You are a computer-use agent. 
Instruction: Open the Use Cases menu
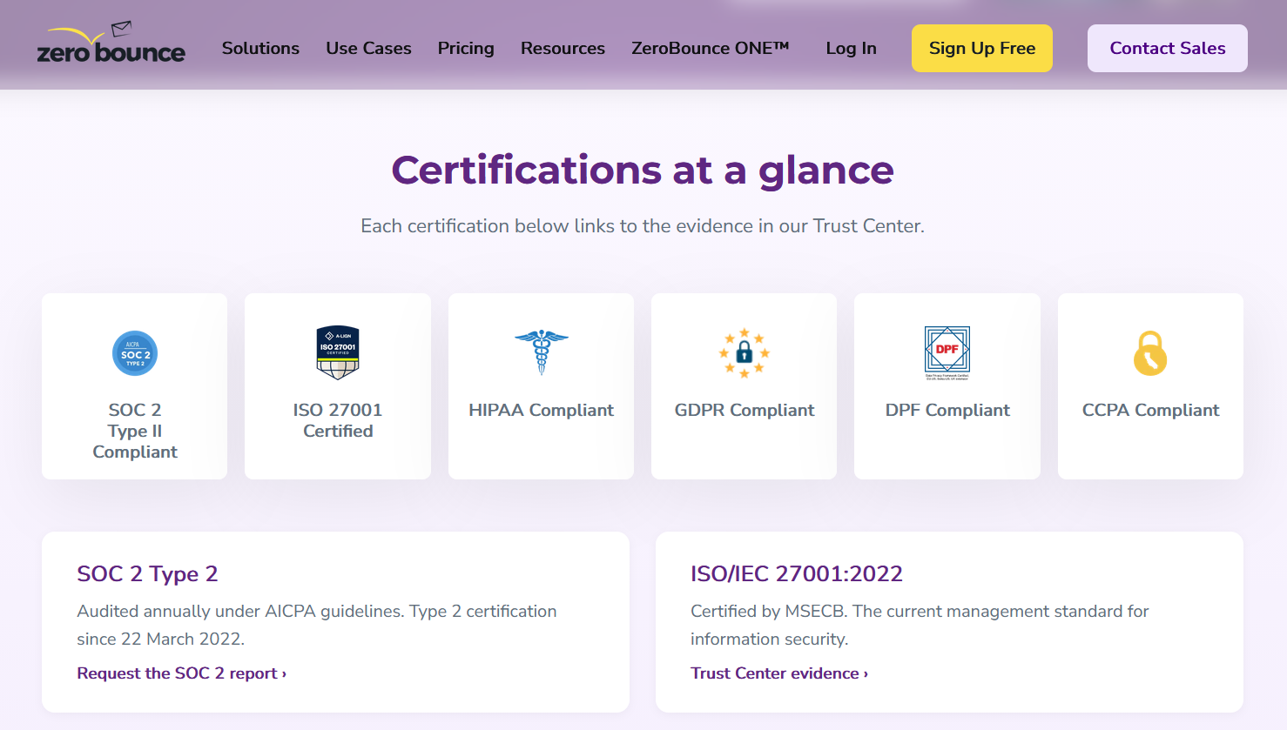click(x=368, y=48)
